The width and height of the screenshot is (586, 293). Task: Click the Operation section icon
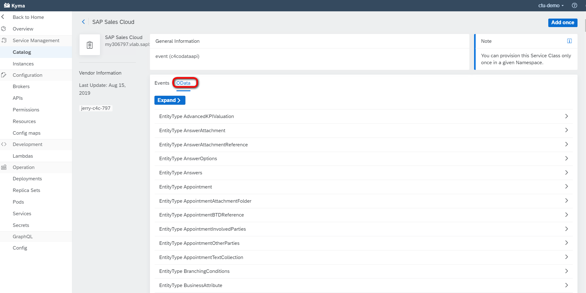point(4,167)
